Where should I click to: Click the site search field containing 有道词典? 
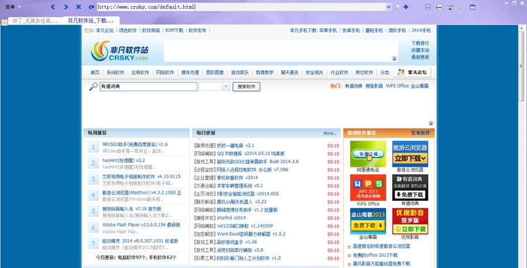tap(148, 87)
